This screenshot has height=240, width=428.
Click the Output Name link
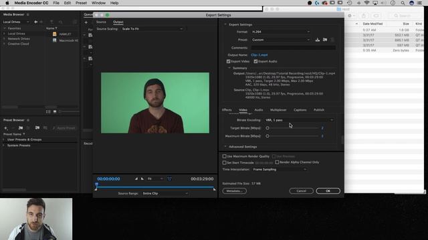click(x=259, y=55)
